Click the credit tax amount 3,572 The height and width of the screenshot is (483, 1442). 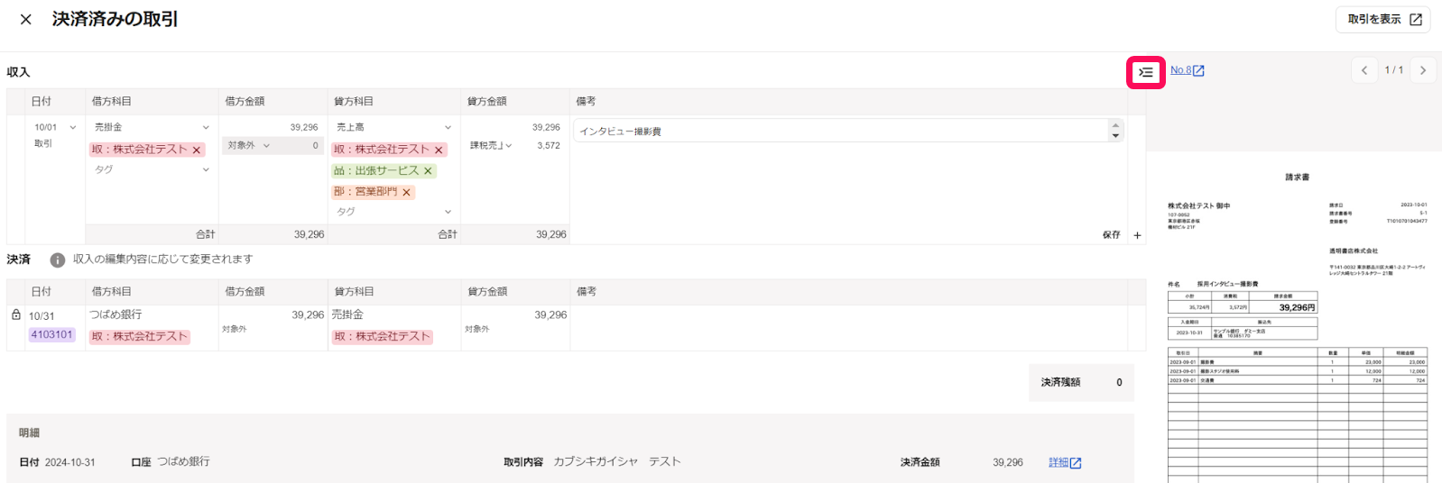click(549, 145)
